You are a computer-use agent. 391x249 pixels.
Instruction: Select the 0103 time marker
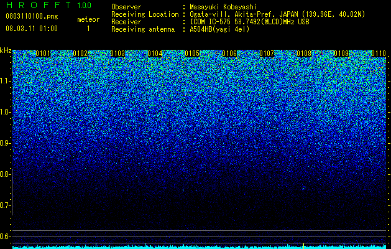pos(117,54)
